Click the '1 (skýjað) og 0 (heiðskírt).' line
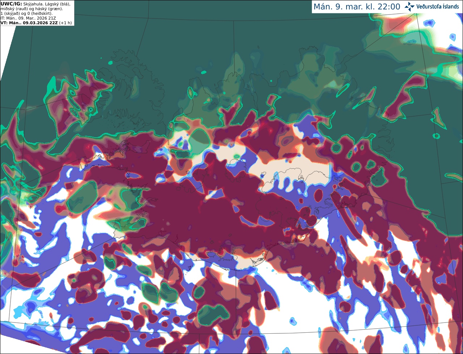Viewport: 463px width, 354px height. (x=26, y=13)
